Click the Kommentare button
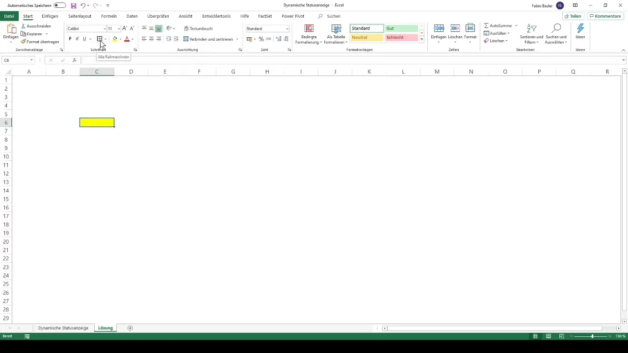628x353 pixels. coord(605,16)
